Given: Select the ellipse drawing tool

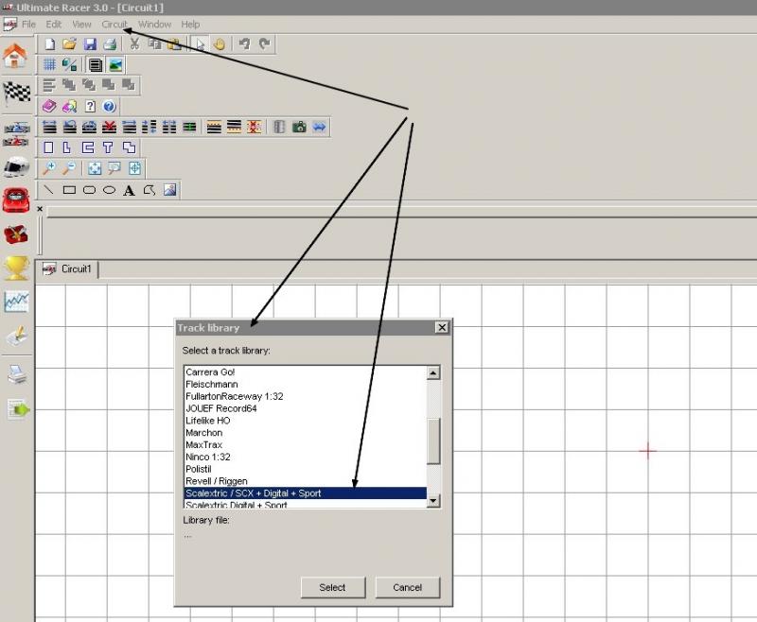Looking at the screenshot, I should tap(109, 190).
